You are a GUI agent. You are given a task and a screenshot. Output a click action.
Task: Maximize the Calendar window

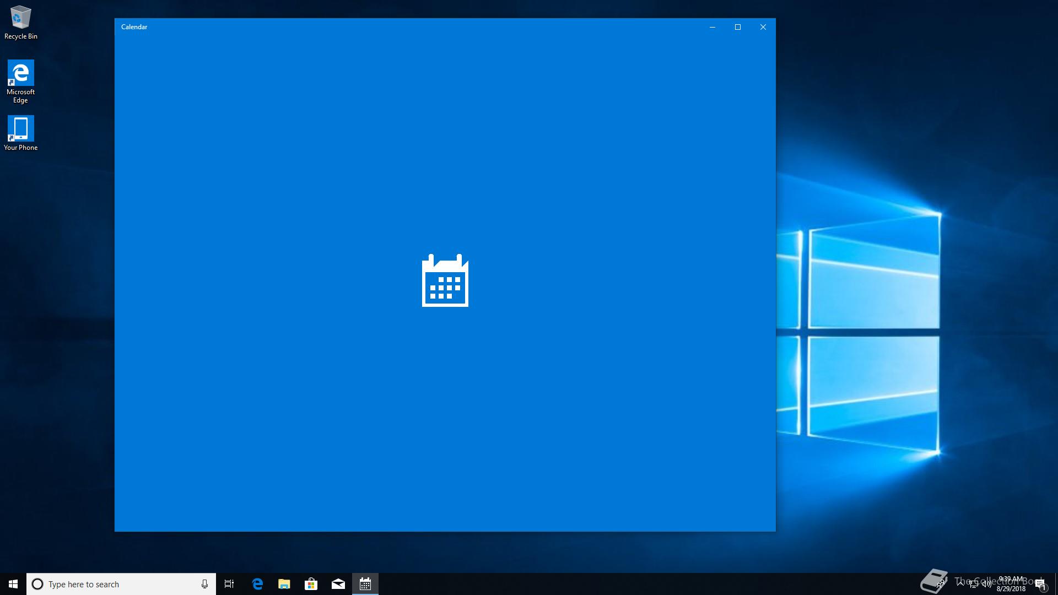738,27
